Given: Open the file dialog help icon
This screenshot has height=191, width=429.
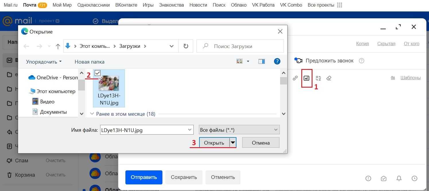Looking at the screenshot, I should click(277, 61).
